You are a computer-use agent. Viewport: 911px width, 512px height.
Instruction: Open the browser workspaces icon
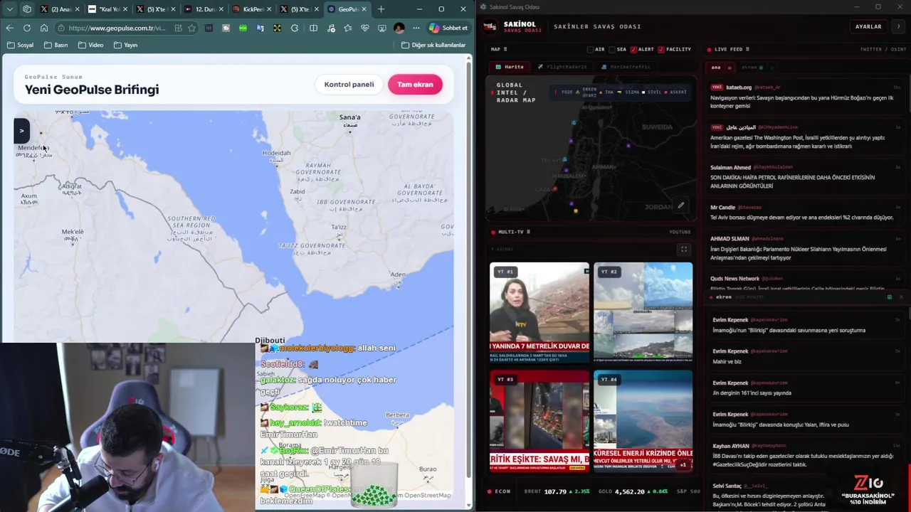coord(26,9)
